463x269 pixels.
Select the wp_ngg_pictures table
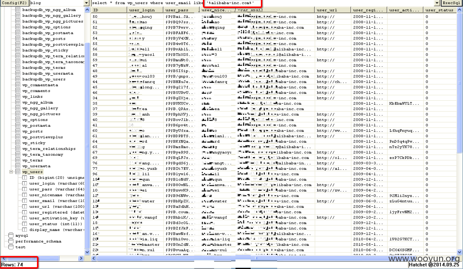pos(41,114)
